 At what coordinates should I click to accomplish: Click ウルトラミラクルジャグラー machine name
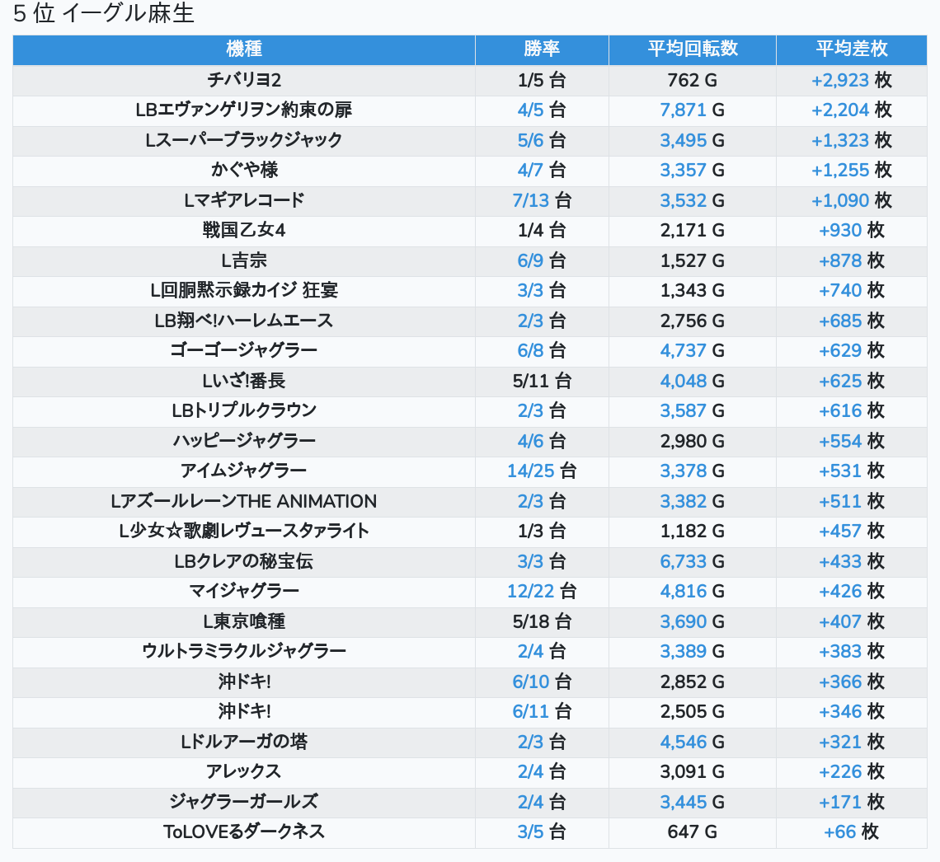click(244, 651)
